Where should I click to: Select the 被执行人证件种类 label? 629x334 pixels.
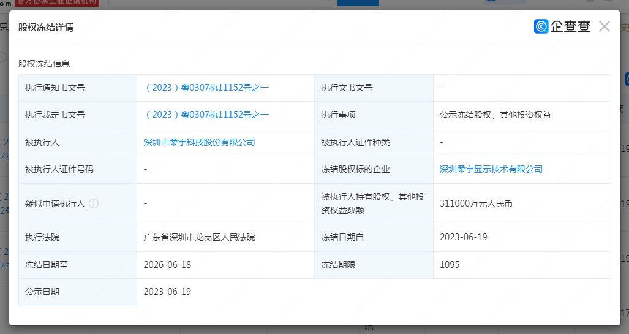pos(355,142)
